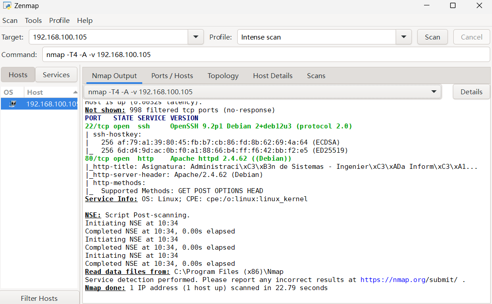Click the '22/tcp open ssh' output line
The image size is (492, 304).
pos(218,126)
